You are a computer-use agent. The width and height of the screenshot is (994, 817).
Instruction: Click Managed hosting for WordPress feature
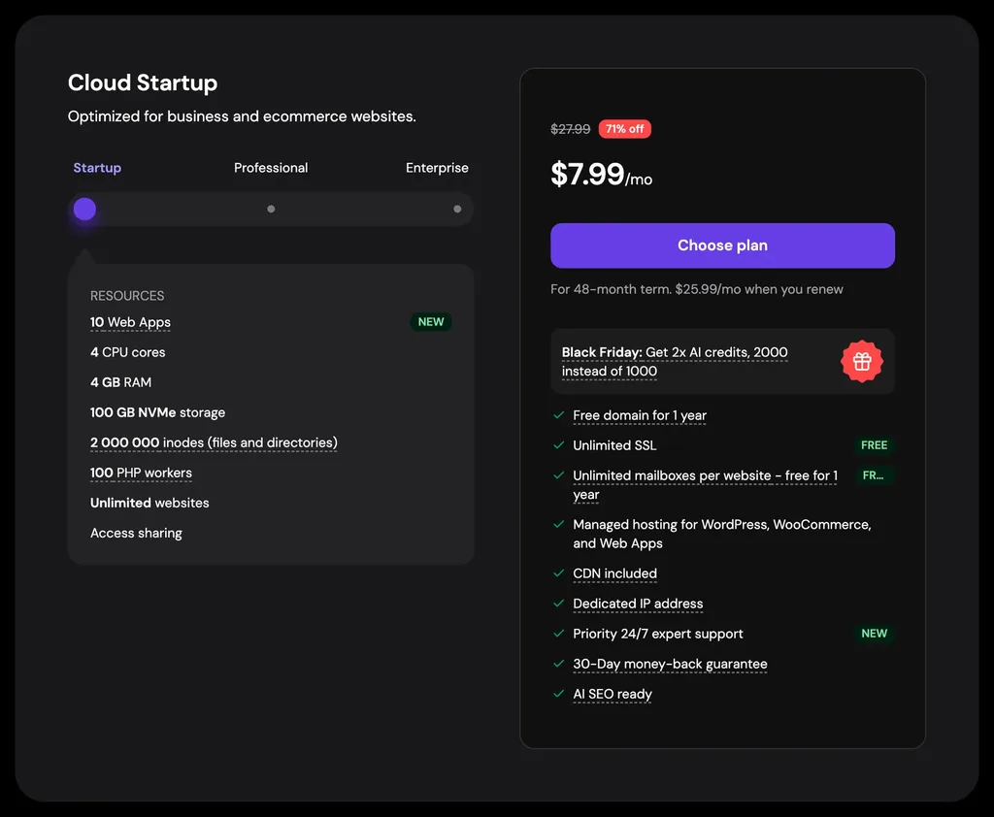coord(721,534)
